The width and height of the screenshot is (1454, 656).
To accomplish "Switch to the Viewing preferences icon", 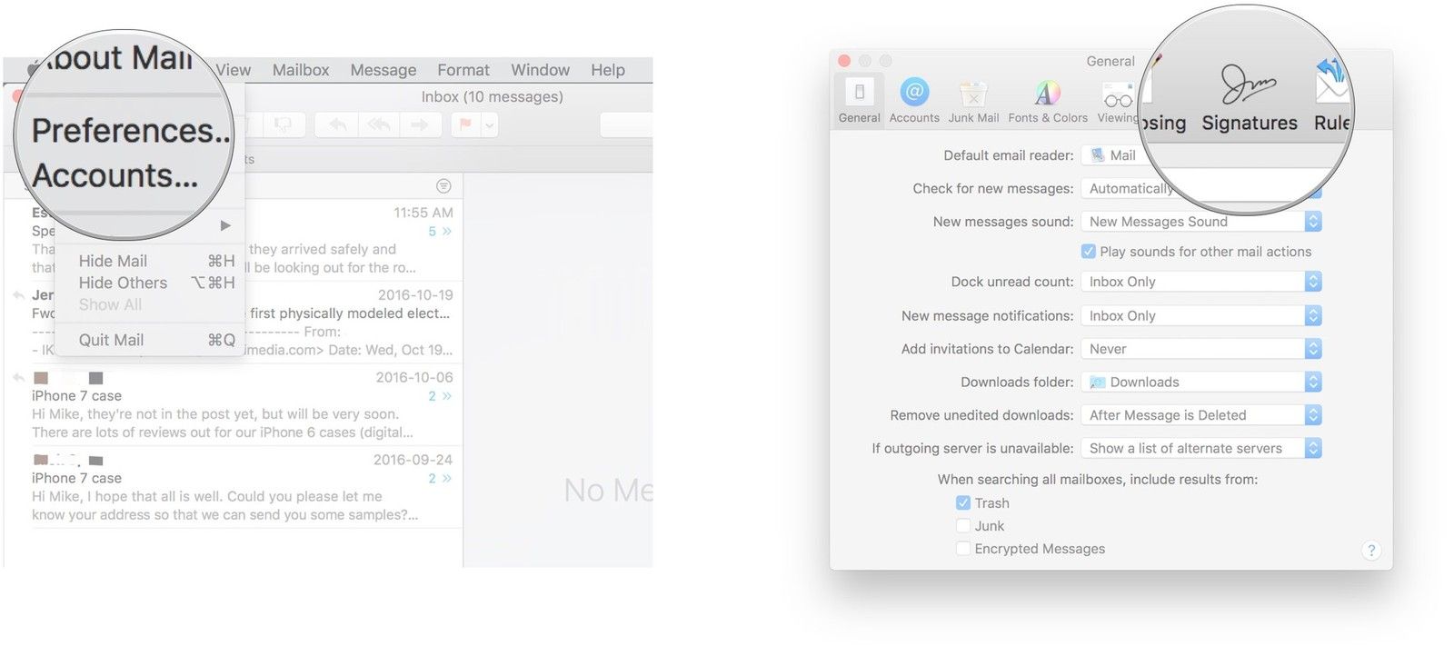I will [x=1117, y=100].
